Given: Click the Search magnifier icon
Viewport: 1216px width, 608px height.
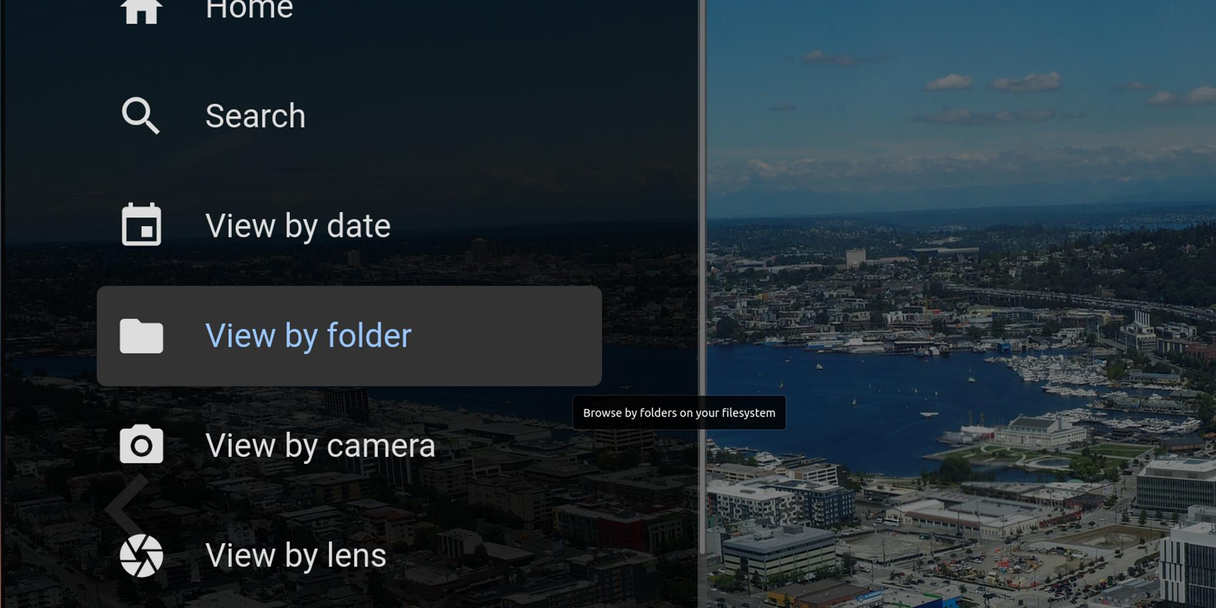Looking at the screenshot, I should (x=141, y=116).
